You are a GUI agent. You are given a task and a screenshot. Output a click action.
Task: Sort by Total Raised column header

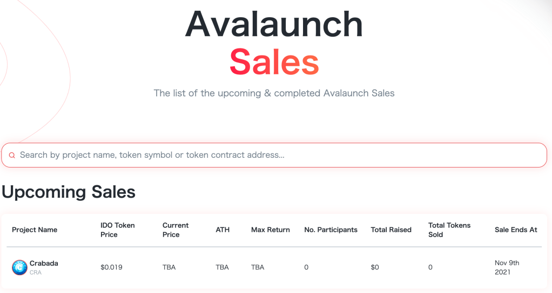[x=391, y=230]
